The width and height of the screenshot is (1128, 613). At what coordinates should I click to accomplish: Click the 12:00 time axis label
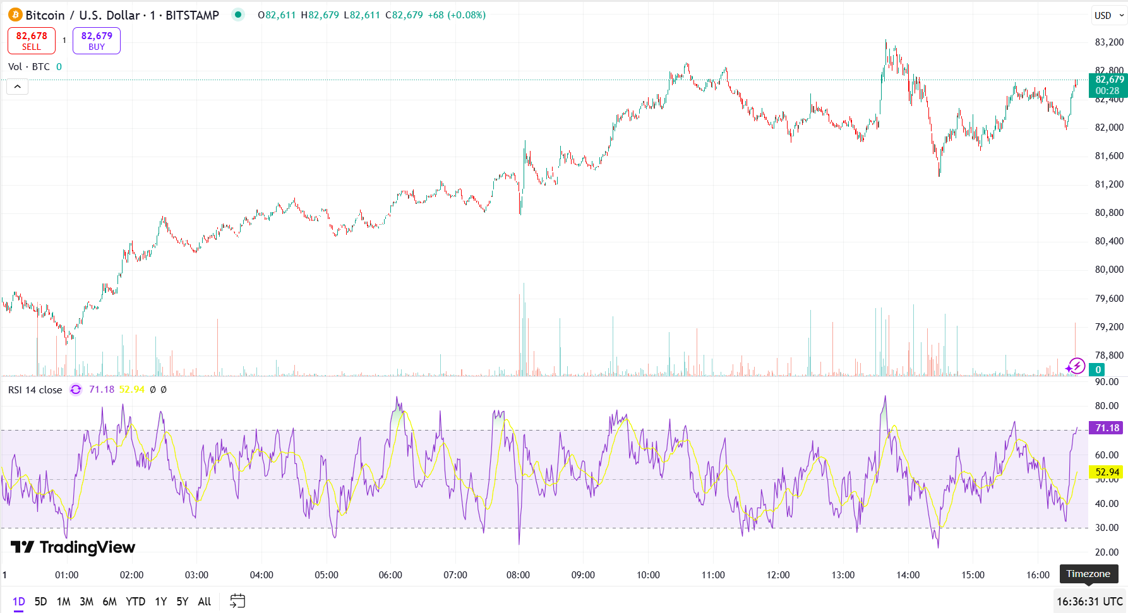(x=778, y=575)
